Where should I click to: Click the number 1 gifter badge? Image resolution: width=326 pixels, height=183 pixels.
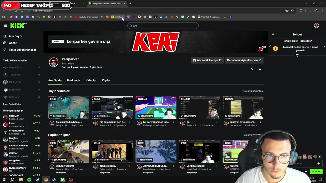[x=275, y=49]
